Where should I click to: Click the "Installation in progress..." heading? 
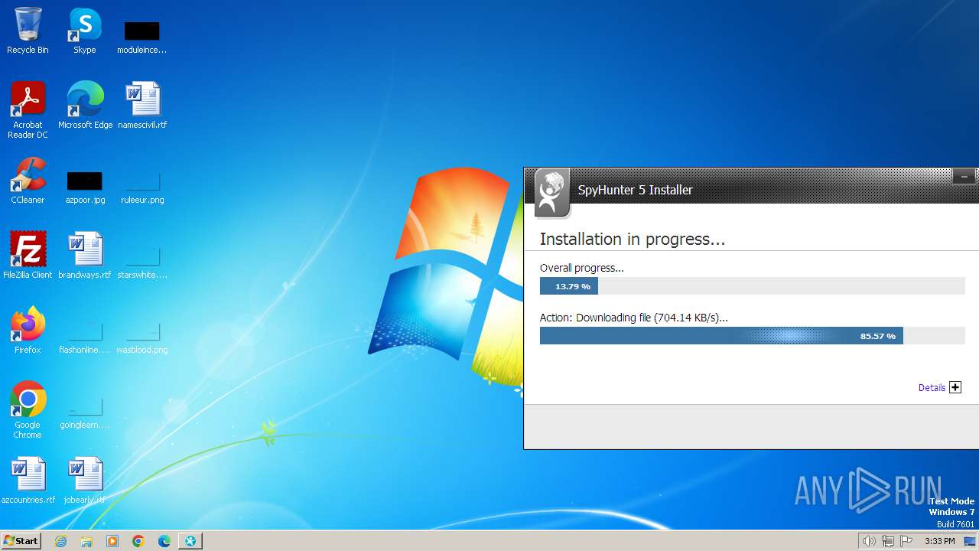point(632,239)
